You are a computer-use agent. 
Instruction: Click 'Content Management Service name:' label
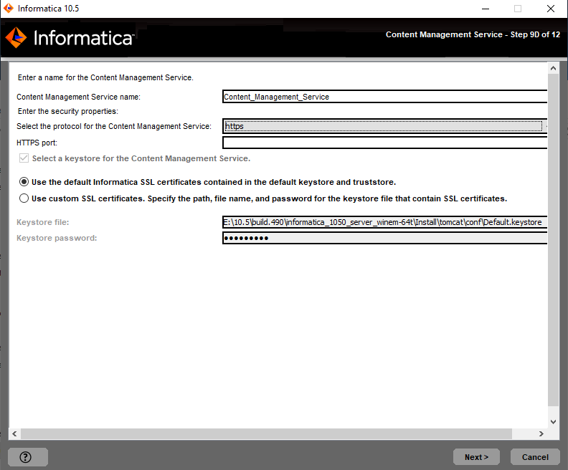[78, 97]
